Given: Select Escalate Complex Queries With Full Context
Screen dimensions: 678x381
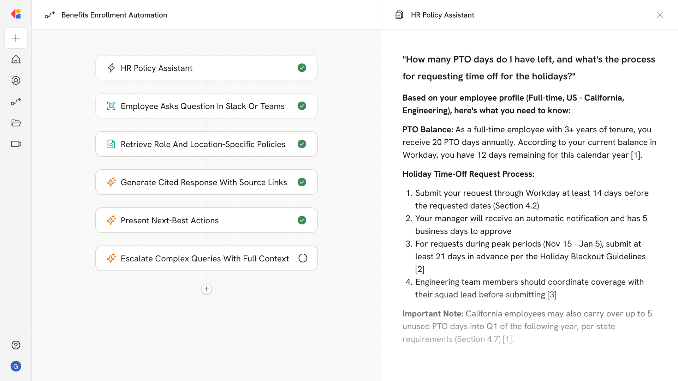Looking at the screenshot, I should pyautogui.click(x=206, y=258).
